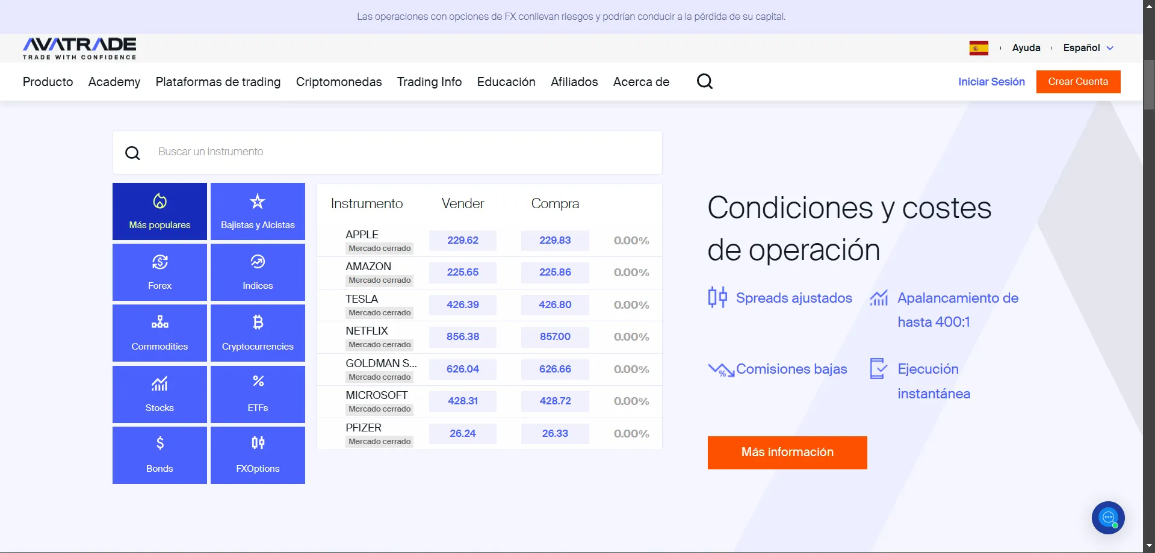This screenshot has height=553, width=1155.
Task: Open the Trading Info menu
Action: click(430, 82)
